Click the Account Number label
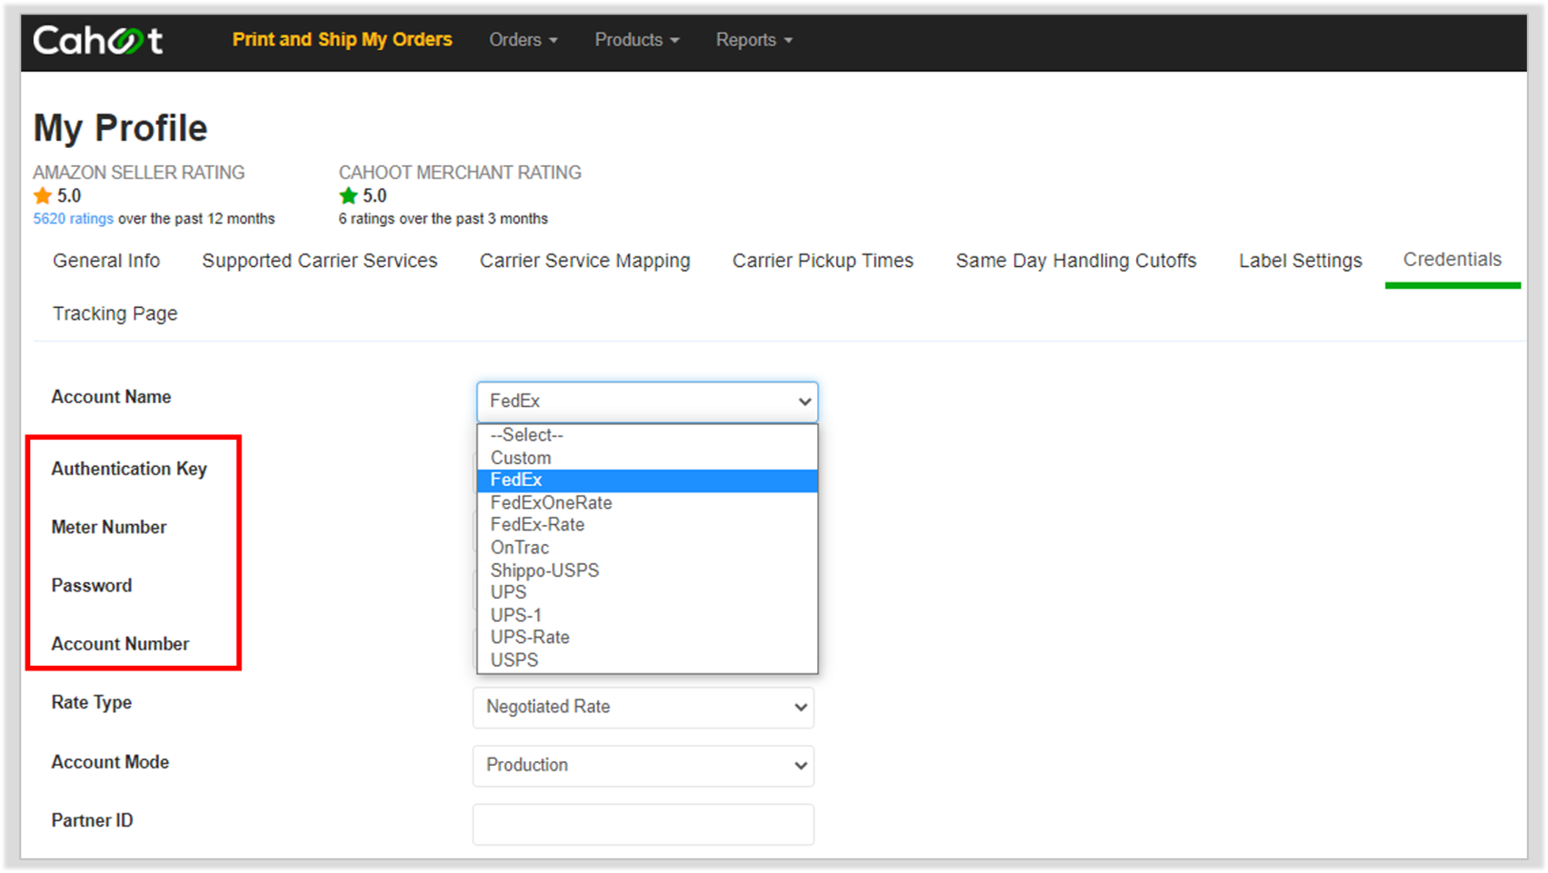 click(x=120, y=643)
